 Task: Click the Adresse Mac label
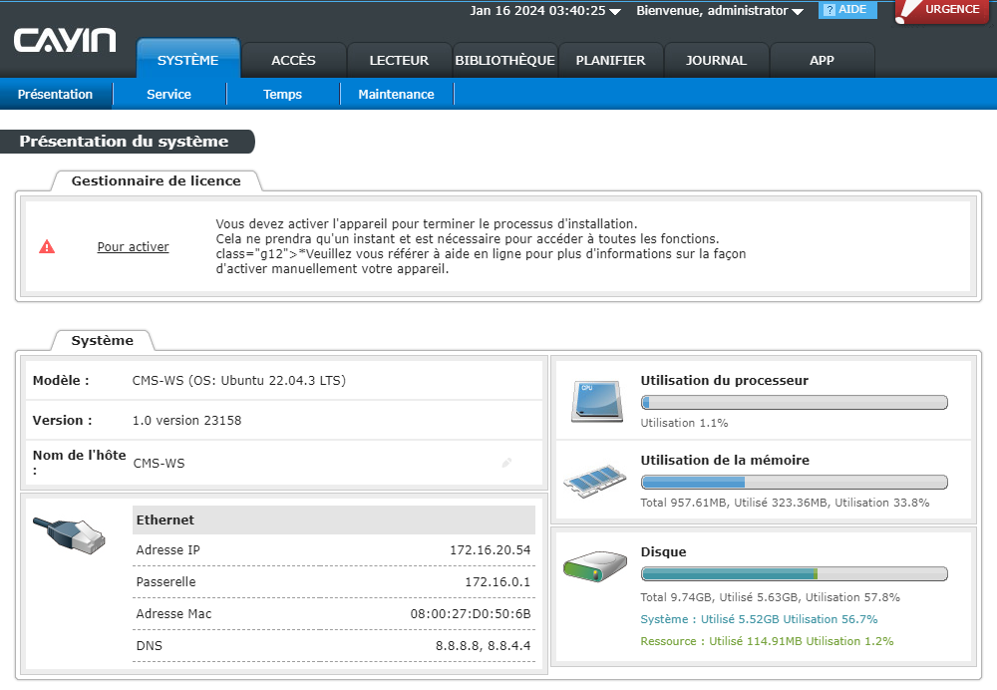[173, 613]
